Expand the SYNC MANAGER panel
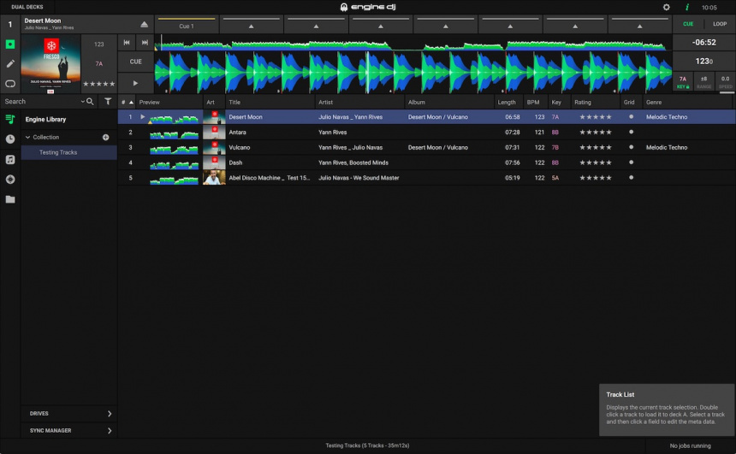This screenshot has width=736, height=454. click(69, 431)
